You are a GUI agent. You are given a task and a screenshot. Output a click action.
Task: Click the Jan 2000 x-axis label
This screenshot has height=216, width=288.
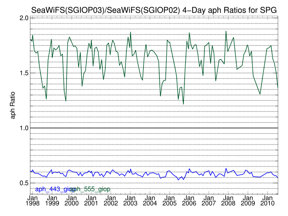pyautogui.click(x=71, y=201)
